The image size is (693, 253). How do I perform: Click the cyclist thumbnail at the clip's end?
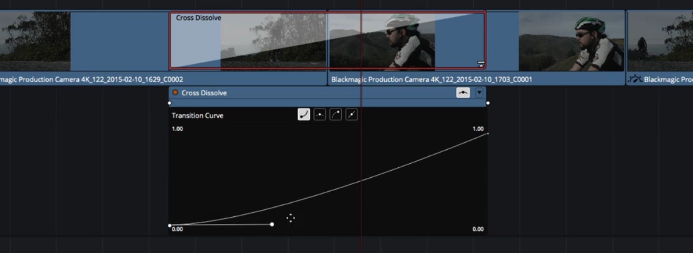tap(571, 41)
